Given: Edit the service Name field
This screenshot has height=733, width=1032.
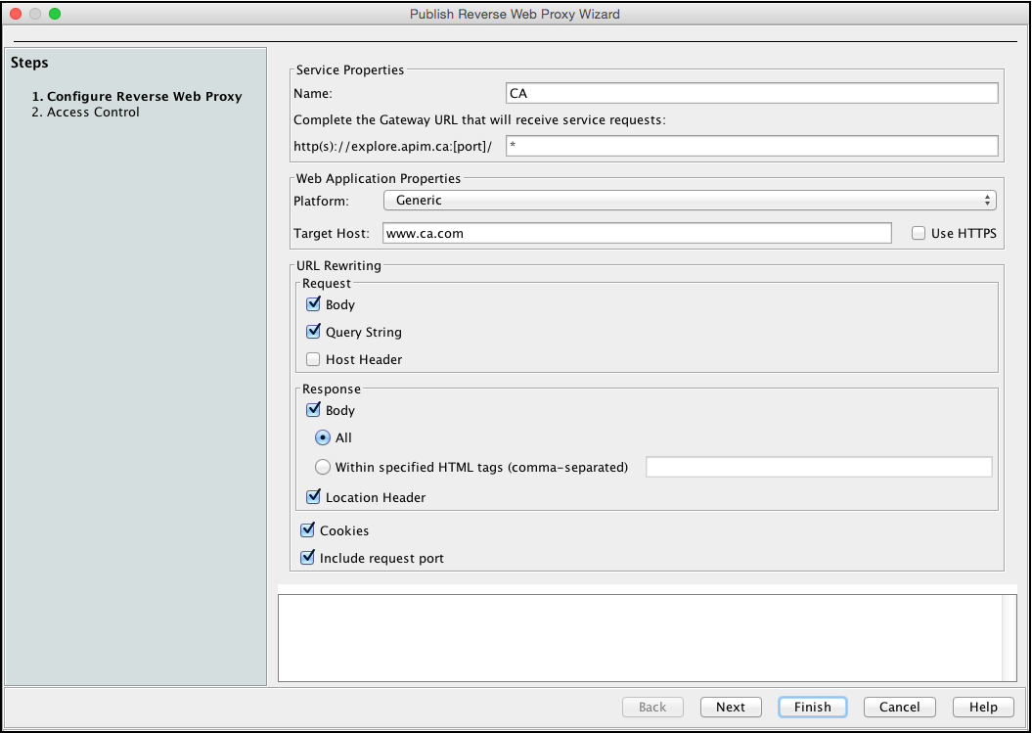Looking at the screenshot, I should (748, 93).
